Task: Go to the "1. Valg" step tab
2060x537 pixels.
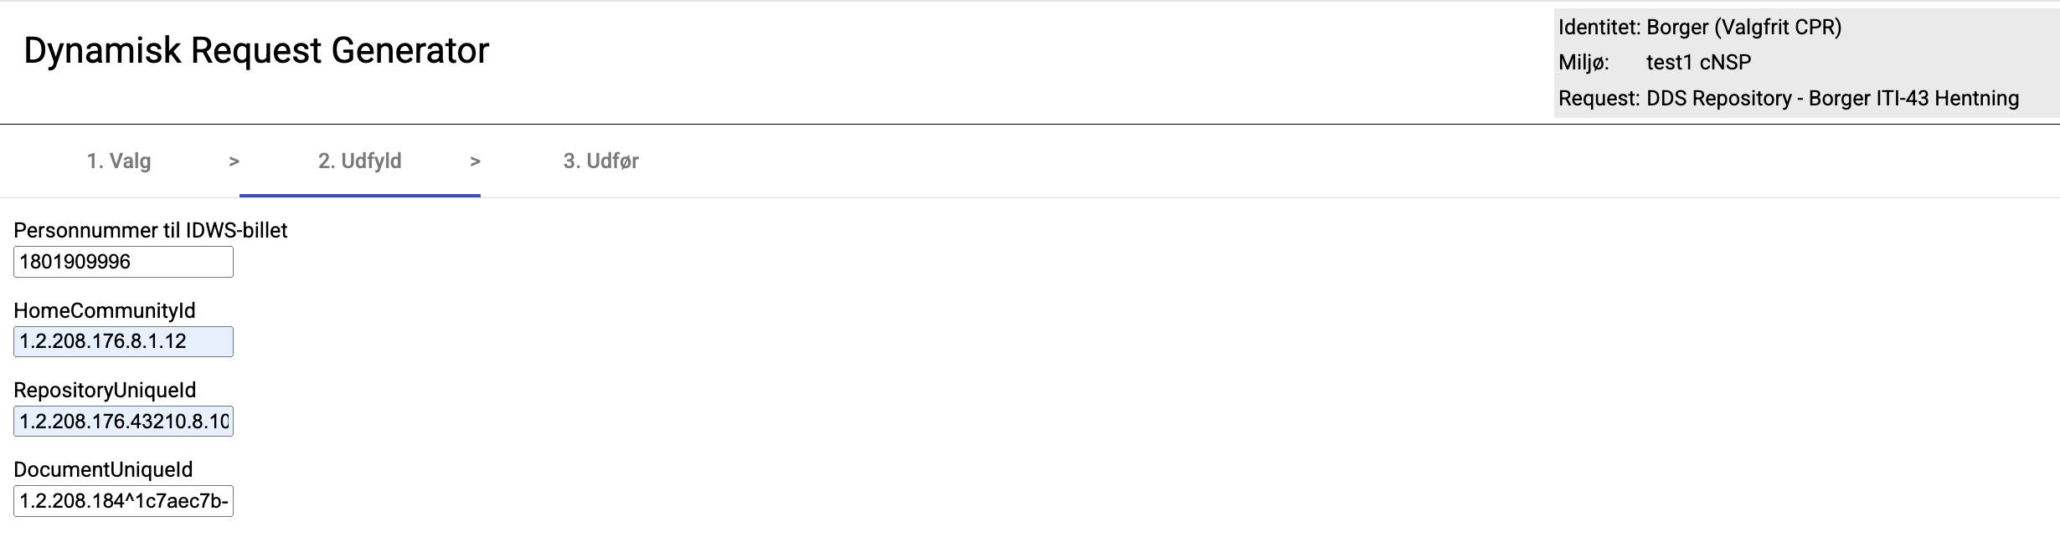Action: (x=119, y=161)
